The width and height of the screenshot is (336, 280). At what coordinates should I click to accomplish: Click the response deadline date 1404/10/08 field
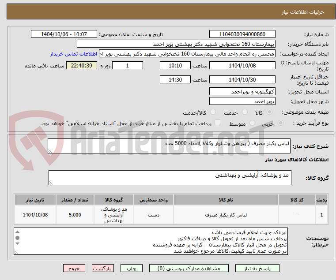(x=242, y=66)
